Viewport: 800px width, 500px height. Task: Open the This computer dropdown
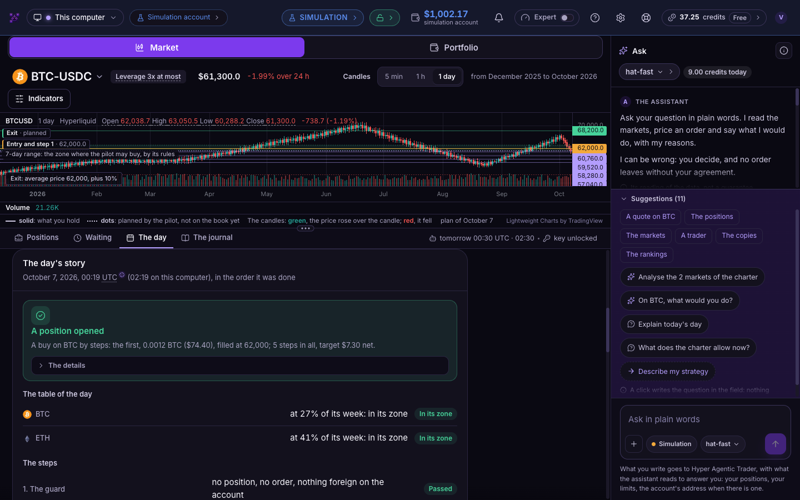[x=76, y=18]
